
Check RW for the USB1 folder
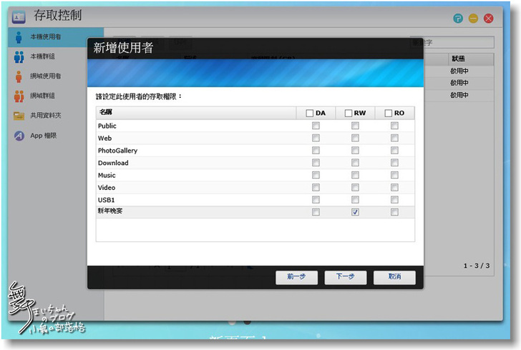tap(355, 200)
